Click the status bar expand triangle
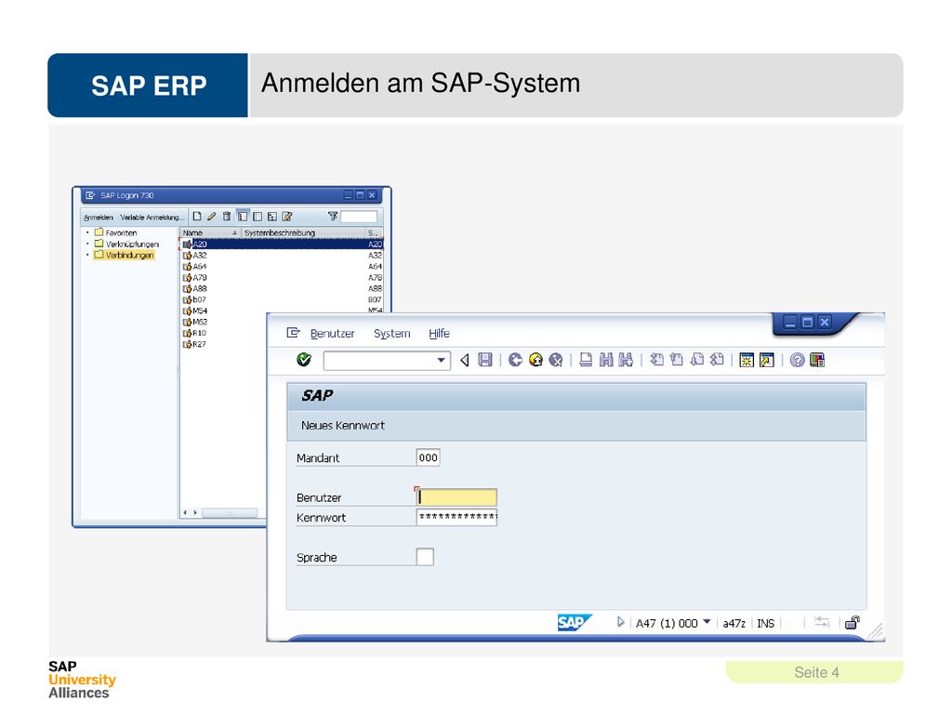The image size is (952, 714). tap(620, 622)
